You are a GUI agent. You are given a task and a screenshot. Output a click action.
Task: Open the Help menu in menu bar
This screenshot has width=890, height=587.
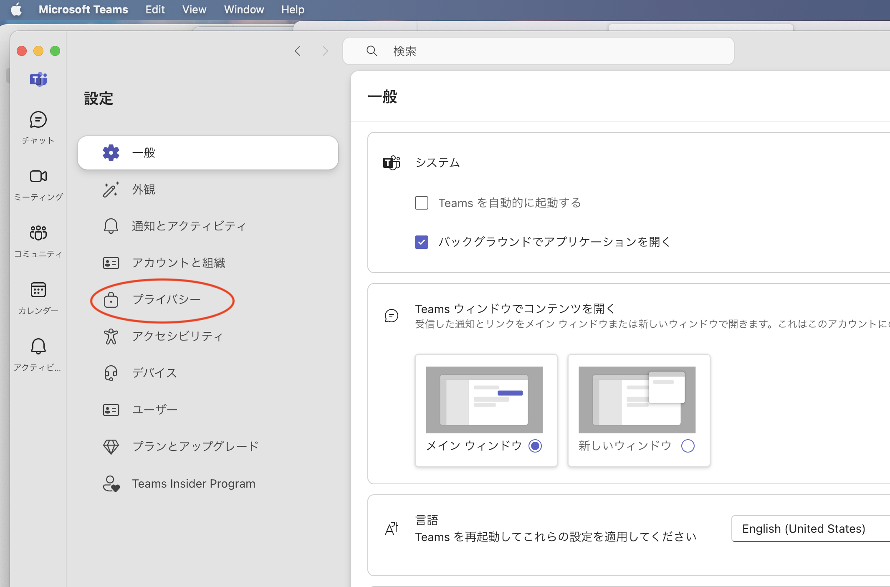click(293, 9)
